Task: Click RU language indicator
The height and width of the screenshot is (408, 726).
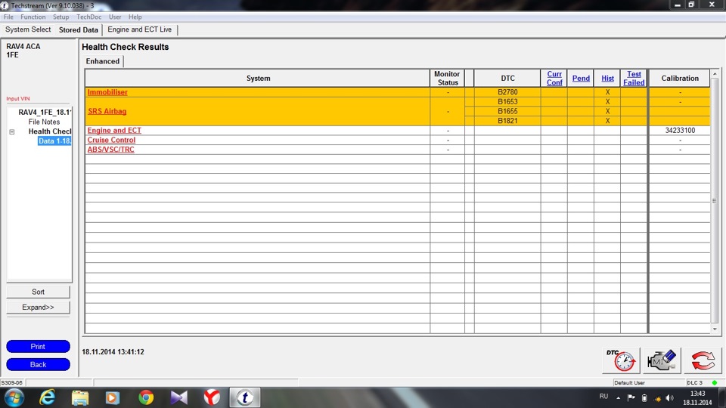Action: [x=603, y=397]
